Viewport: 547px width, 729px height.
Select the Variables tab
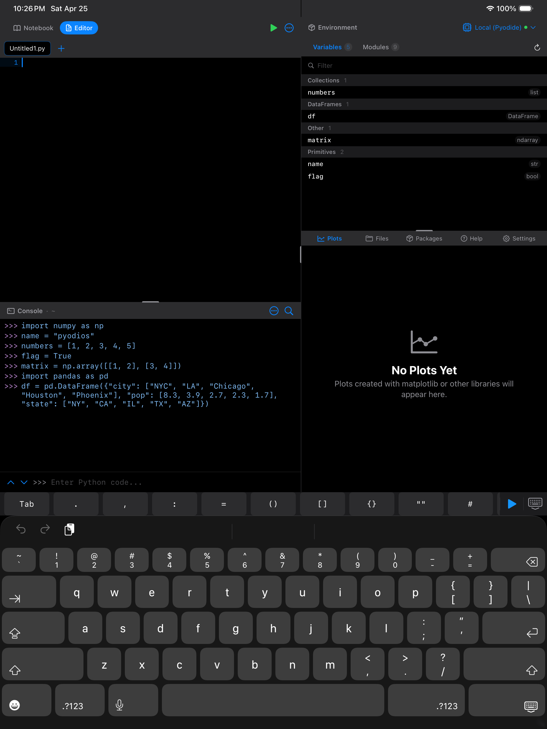pyautogui.click(x=332, y=47)
